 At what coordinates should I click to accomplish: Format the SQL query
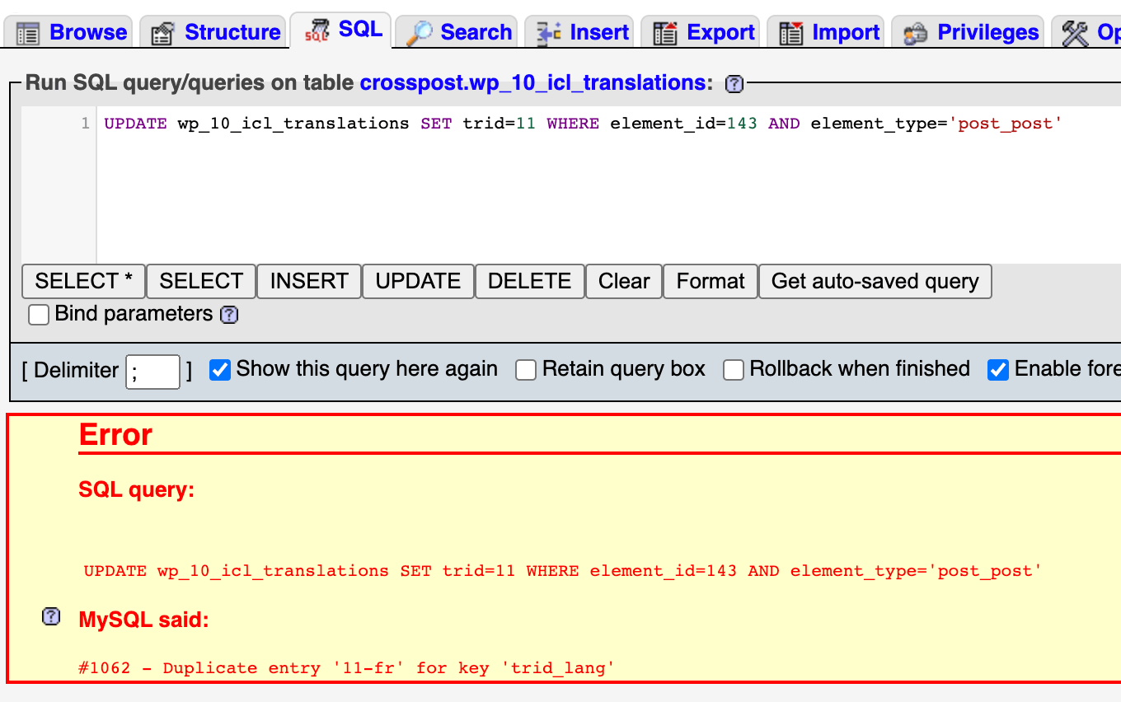[711, 281]
